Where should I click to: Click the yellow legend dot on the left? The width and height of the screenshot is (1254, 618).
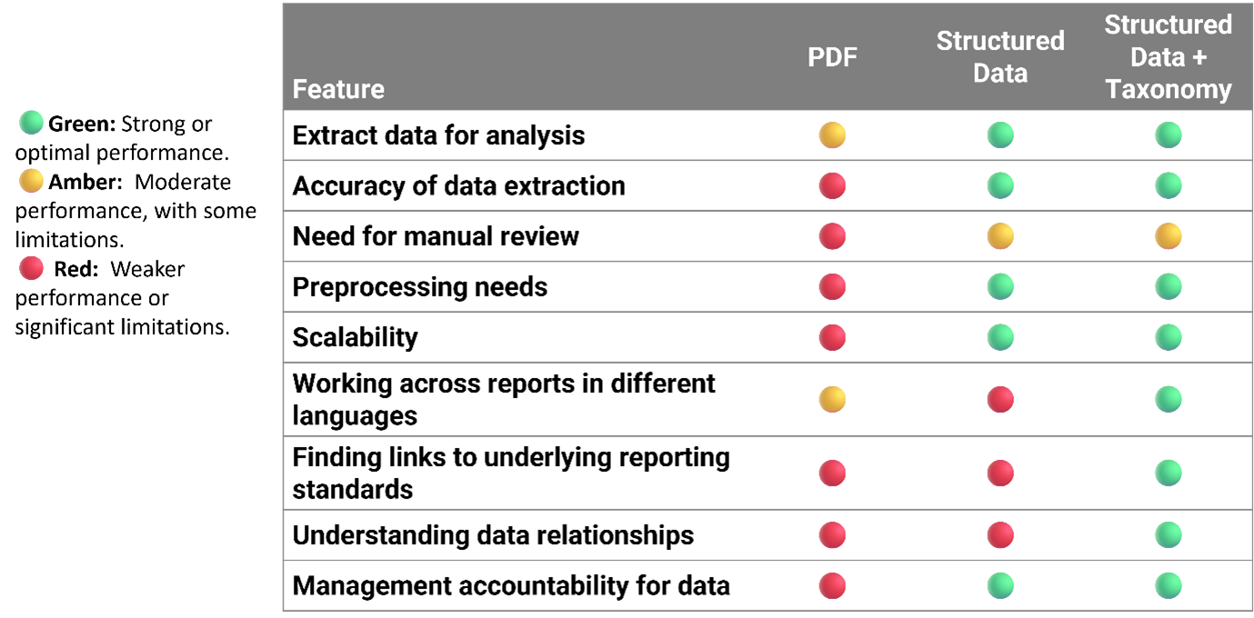(x=32, y=181)
